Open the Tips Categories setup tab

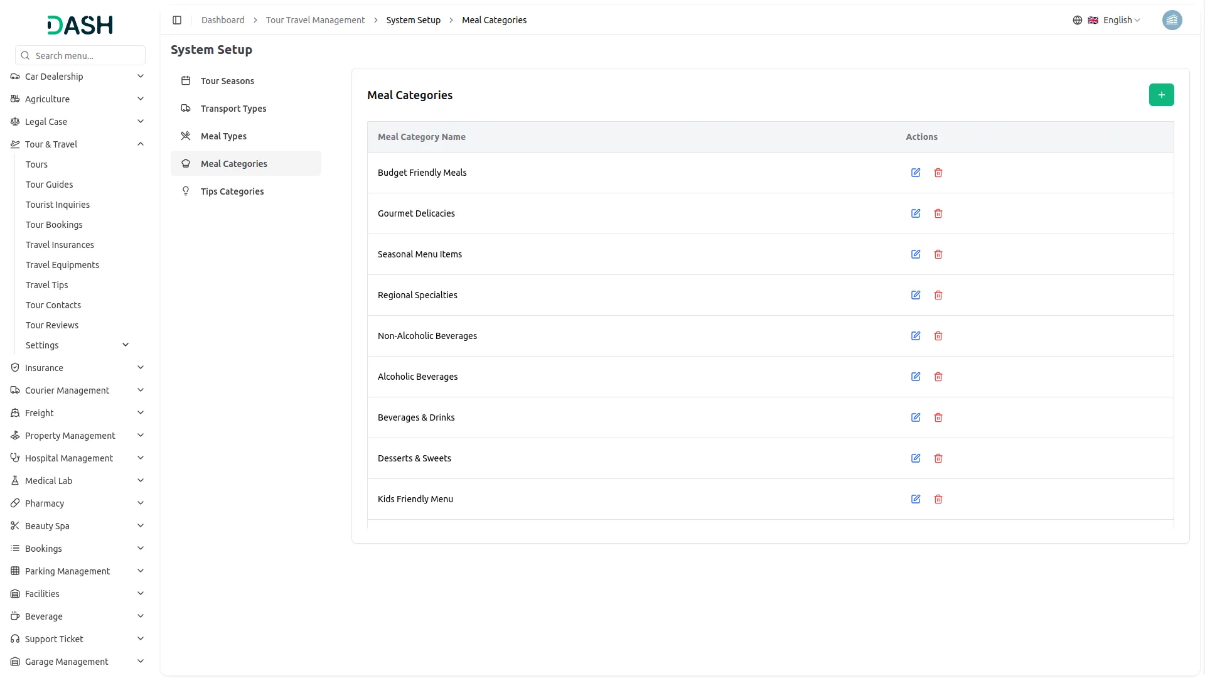pyautogui.click(x=232, y=191)
